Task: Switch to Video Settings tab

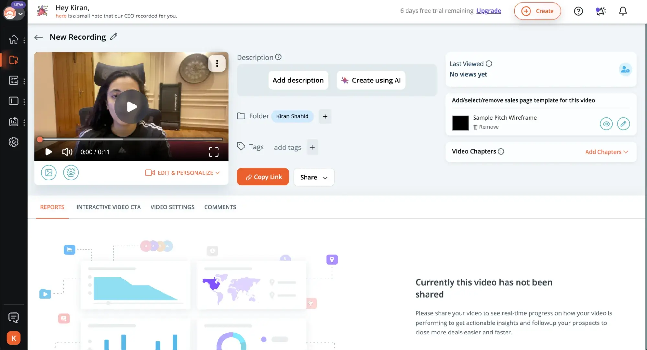Action: pos(172,207)
